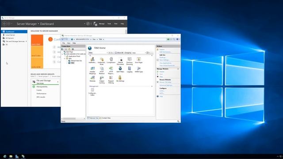This screenshot has height=159, width=283.
Task: Open the Server Manager View menu
Action: (x=116, y=23)
